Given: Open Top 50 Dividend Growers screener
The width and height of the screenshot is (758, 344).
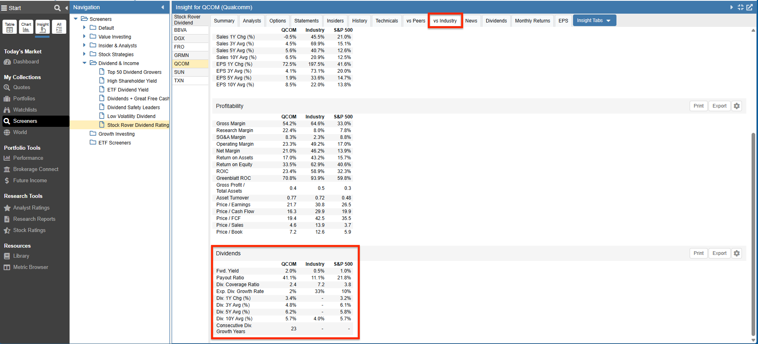Looking at the screenshot, I should (134, 72).
